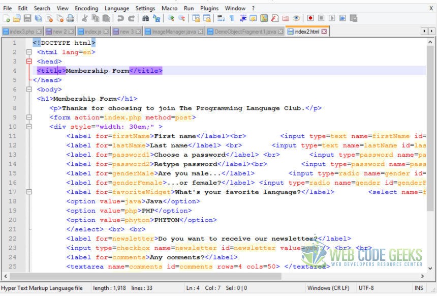Undo the last edit
437x296 pixels.
pos(120,18)
